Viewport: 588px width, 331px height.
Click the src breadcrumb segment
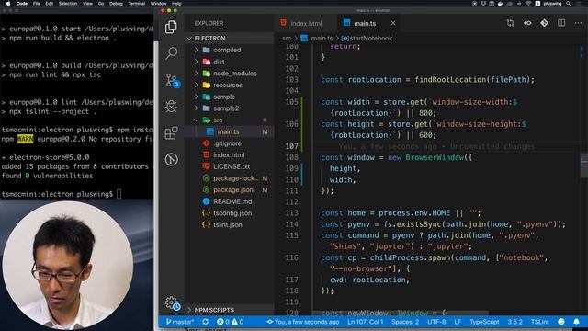pos(287,39)
